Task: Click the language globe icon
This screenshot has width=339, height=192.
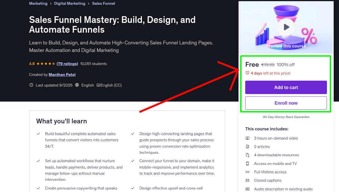Action: pos(77,85)
